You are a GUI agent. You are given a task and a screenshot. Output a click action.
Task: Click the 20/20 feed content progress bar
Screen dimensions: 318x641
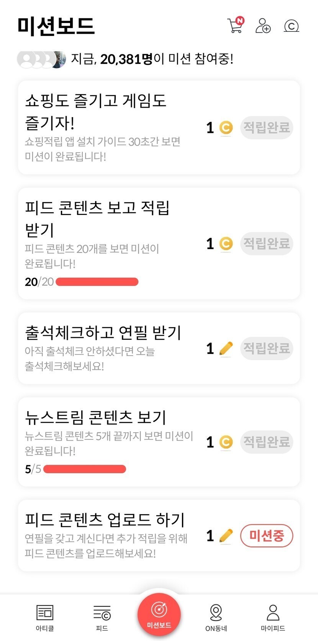[97, 282]
